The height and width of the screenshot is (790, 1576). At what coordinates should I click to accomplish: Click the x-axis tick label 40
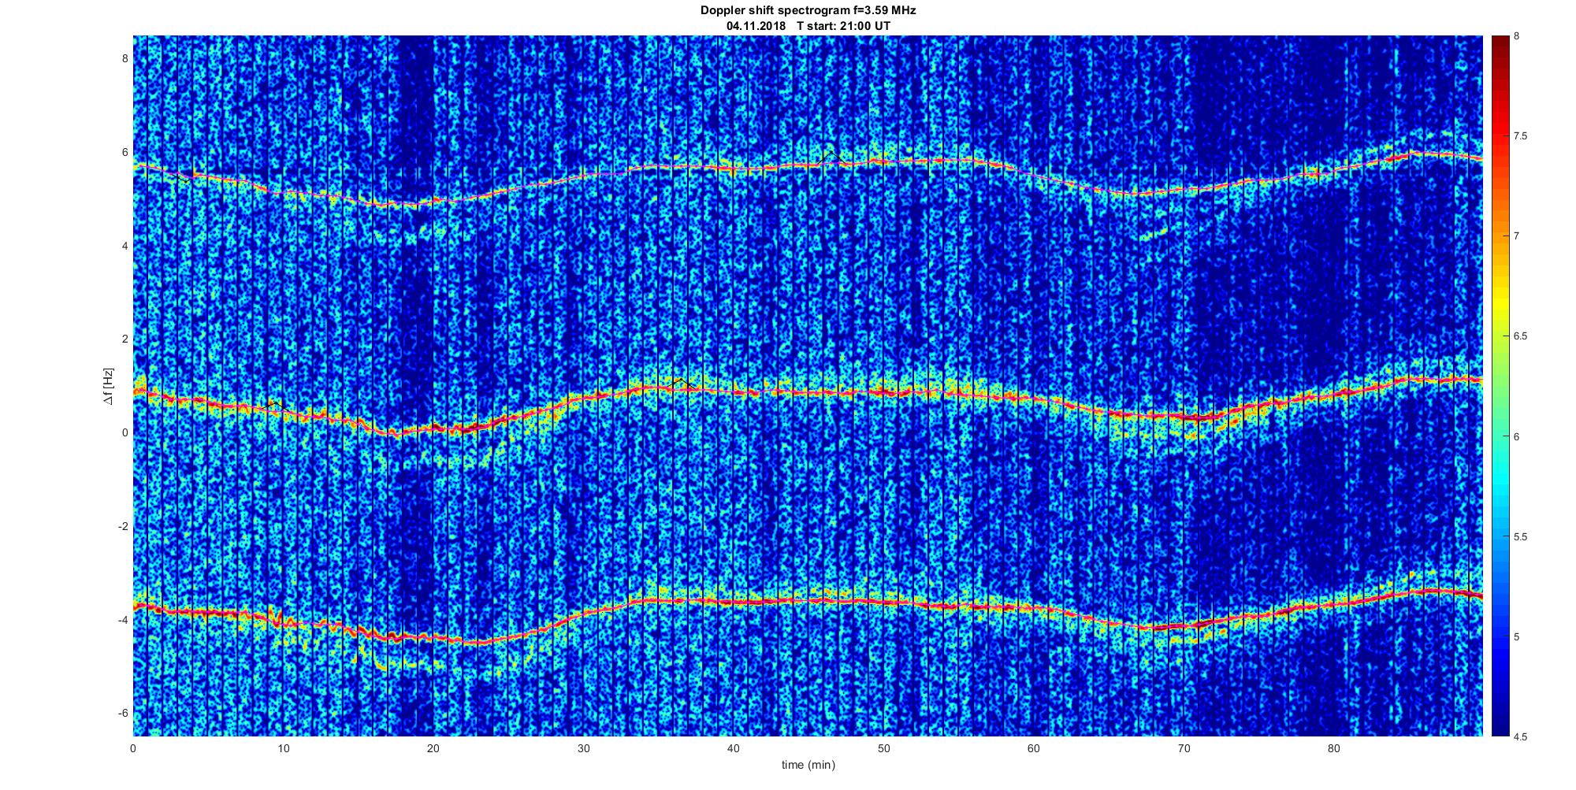coord(733,748)
